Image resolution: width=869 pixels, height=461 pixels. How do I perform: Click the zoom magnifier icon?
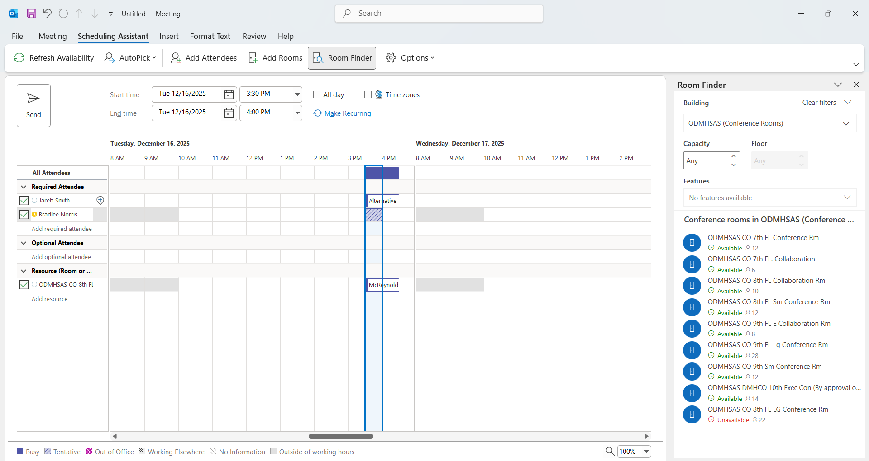[610, 451]
